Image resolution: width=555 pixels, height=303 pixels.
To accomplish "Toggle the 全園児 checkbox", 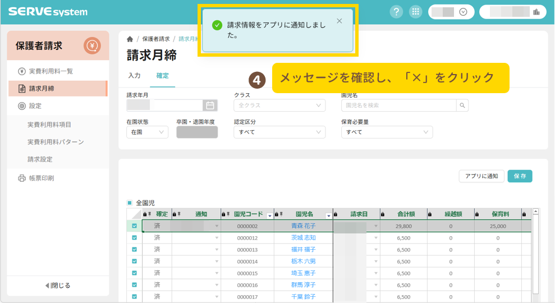I will [130, 203].
